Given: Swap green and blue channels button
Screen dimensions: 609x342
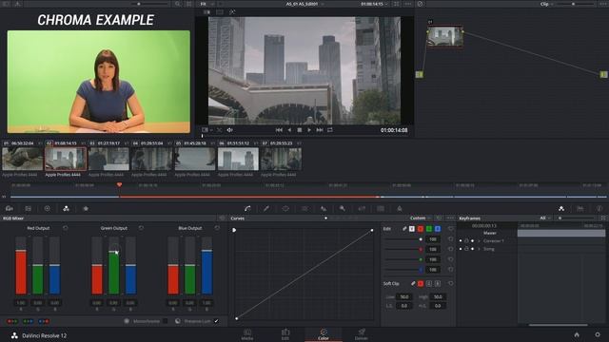Looking at the screenshot, I should click(28, 321).
